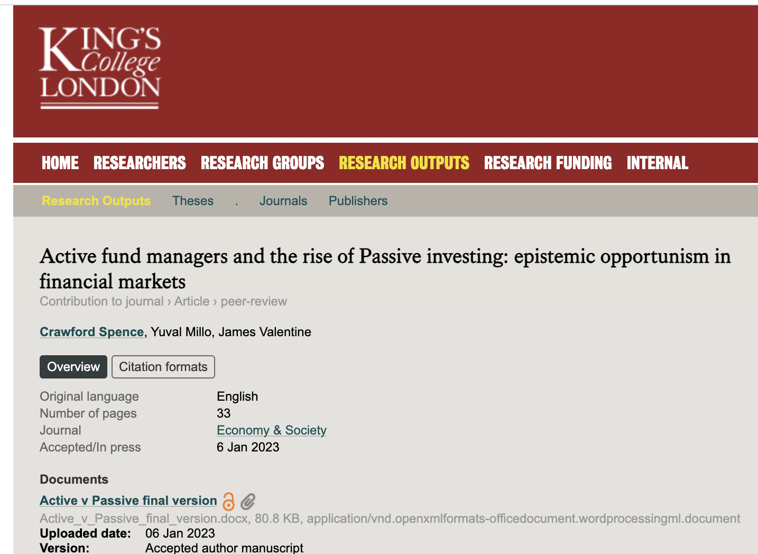Open the Research Groups menu

pos(262,163)
